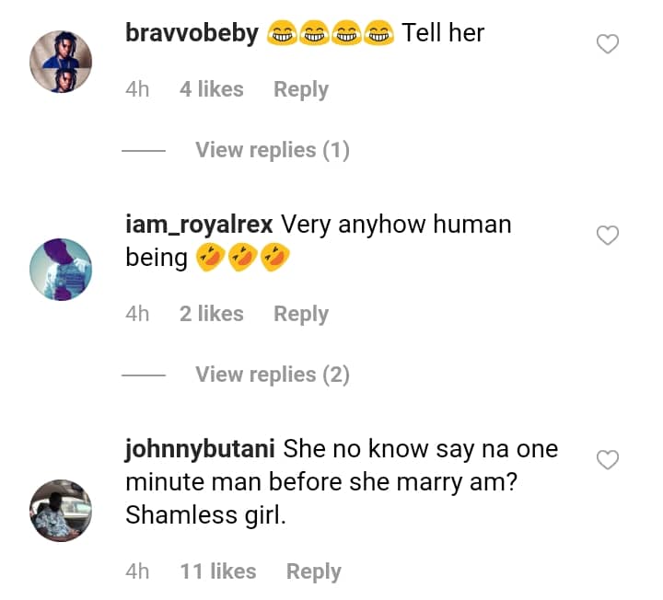Show who liked via '4 likes'
This screenshot has height=600, width=663.
point(212,89)
